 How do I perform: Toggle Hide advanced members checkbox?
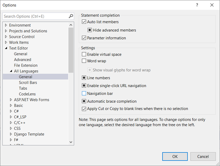90,30
